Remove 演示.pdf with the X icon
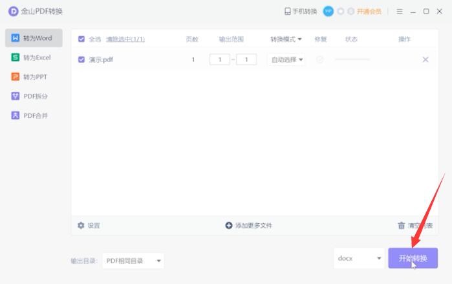 [x=425, y=60]
